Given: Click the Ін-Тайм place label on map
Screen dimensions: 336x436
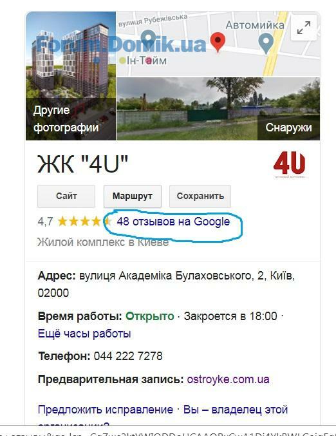Looking at the screenshot, I should [146, 61].
